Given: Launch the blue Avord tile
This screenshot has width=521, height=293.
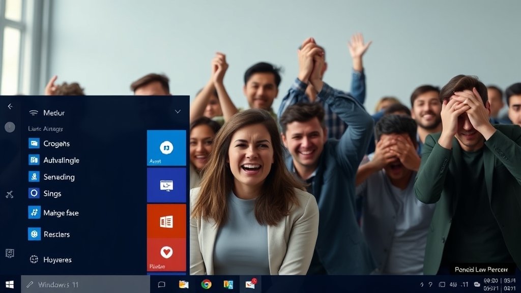Looking at the screenshot, I should 165,149.
